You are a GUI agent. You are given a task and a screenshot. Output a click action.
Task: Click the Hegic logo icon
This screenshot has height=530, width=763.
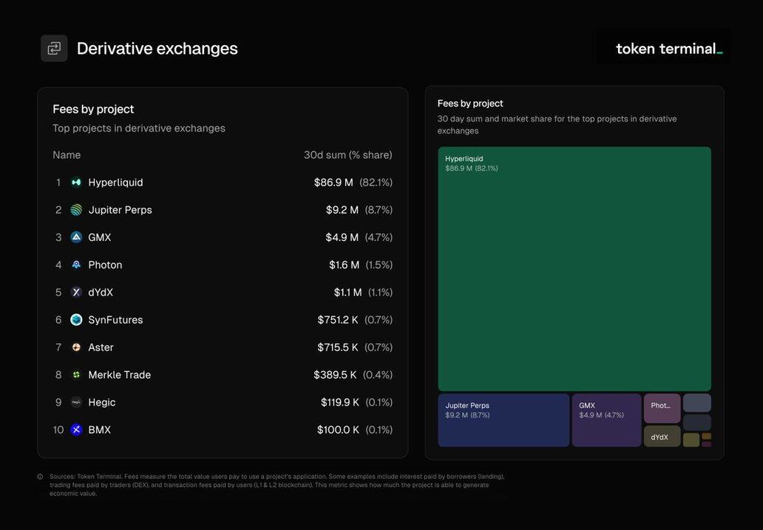tap(76, 402)
